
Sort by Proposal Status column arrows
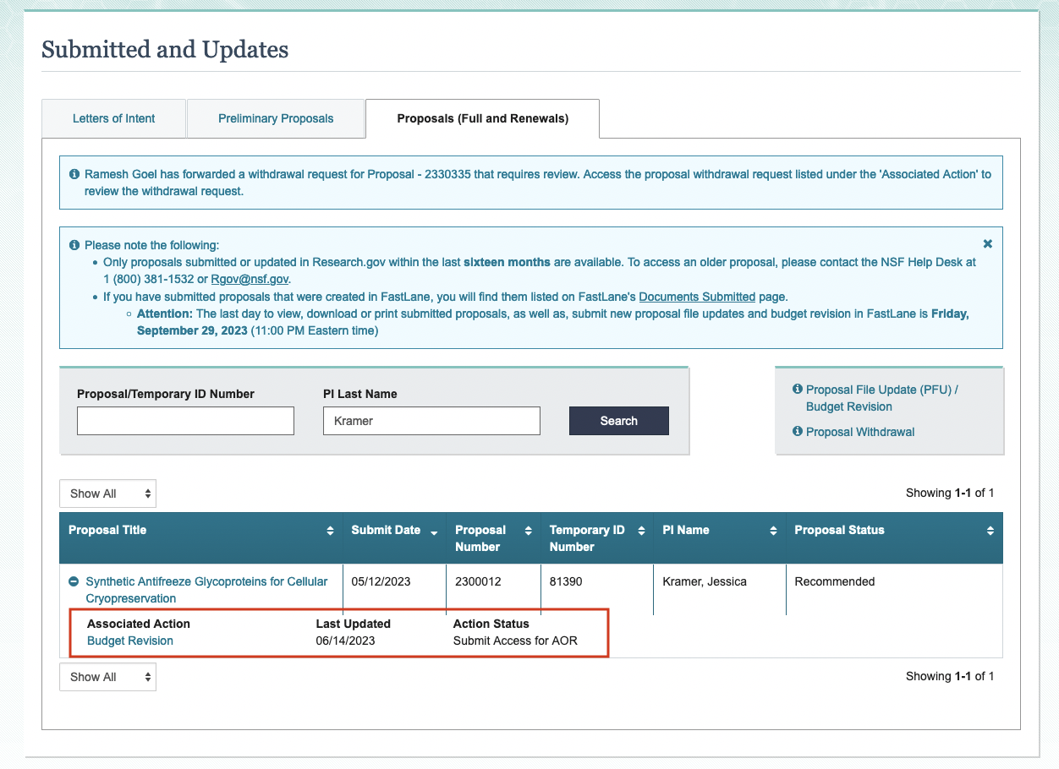pos(990,531)
